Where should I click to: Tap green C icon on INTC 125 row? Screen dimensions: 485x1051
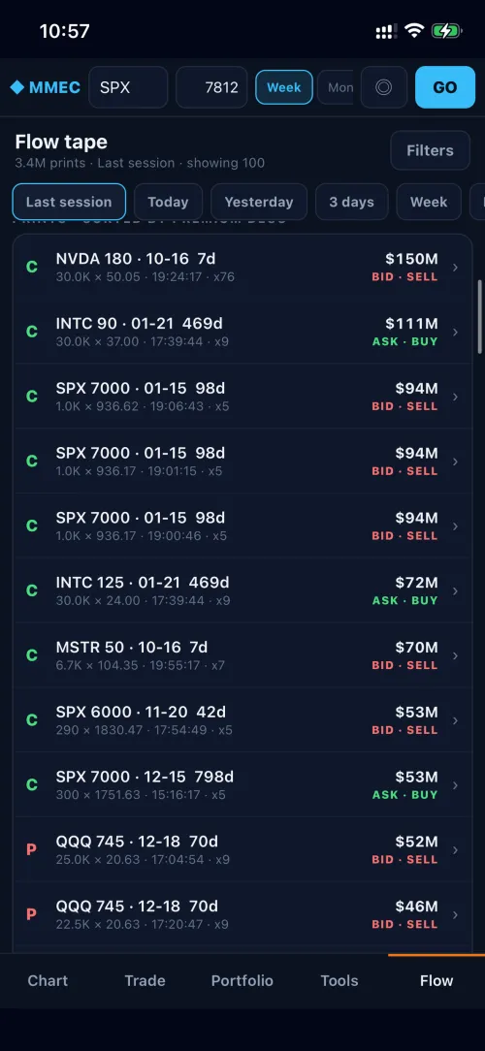pyautogui.click(x=32, y=590)
